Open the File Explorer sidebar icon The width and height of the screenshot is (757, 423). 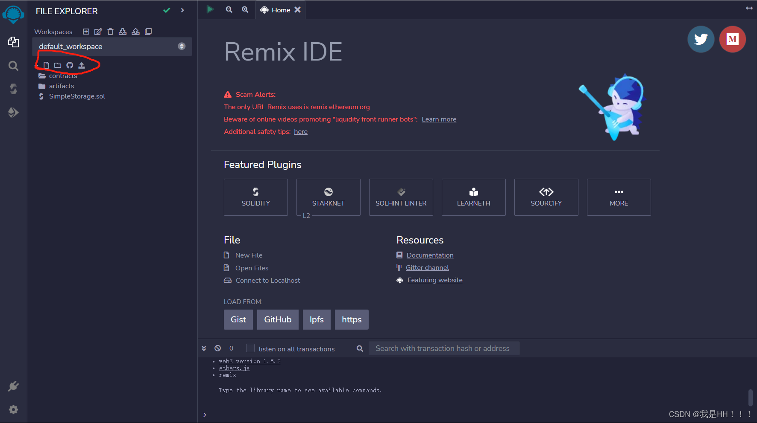click(13, 42)
